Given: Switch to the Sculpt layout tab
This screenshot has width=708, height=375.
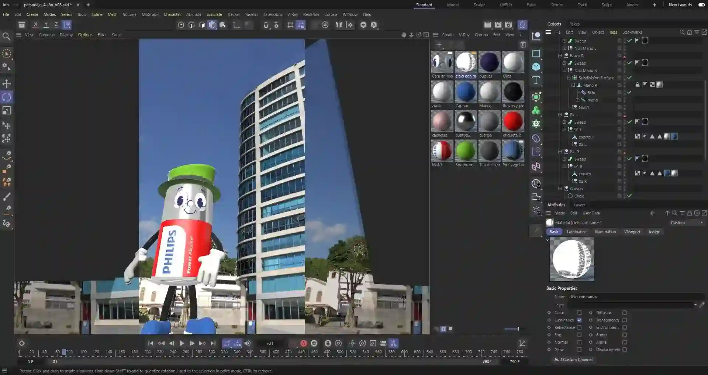Looking at the screenshot, I should (479, 5).
